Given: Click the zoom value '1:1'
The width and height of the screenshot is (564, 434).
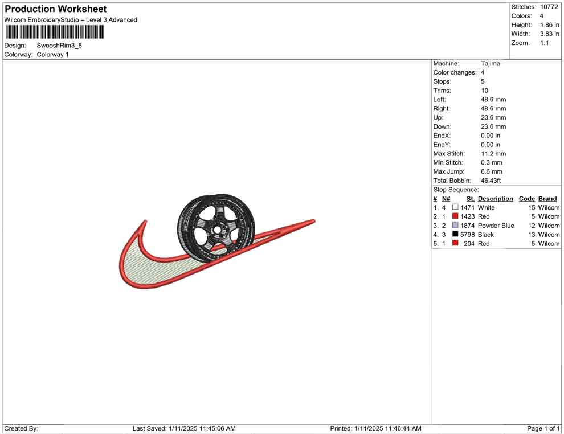Looking at the screenshot, I should point(545,43).
